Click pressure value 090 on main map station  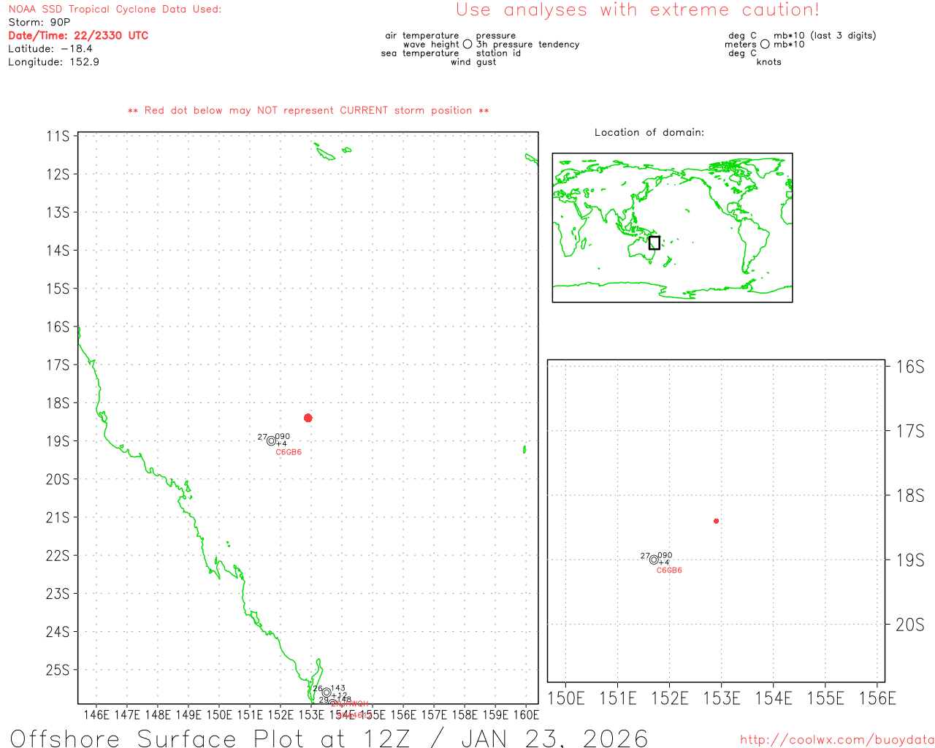coord(283,436)
